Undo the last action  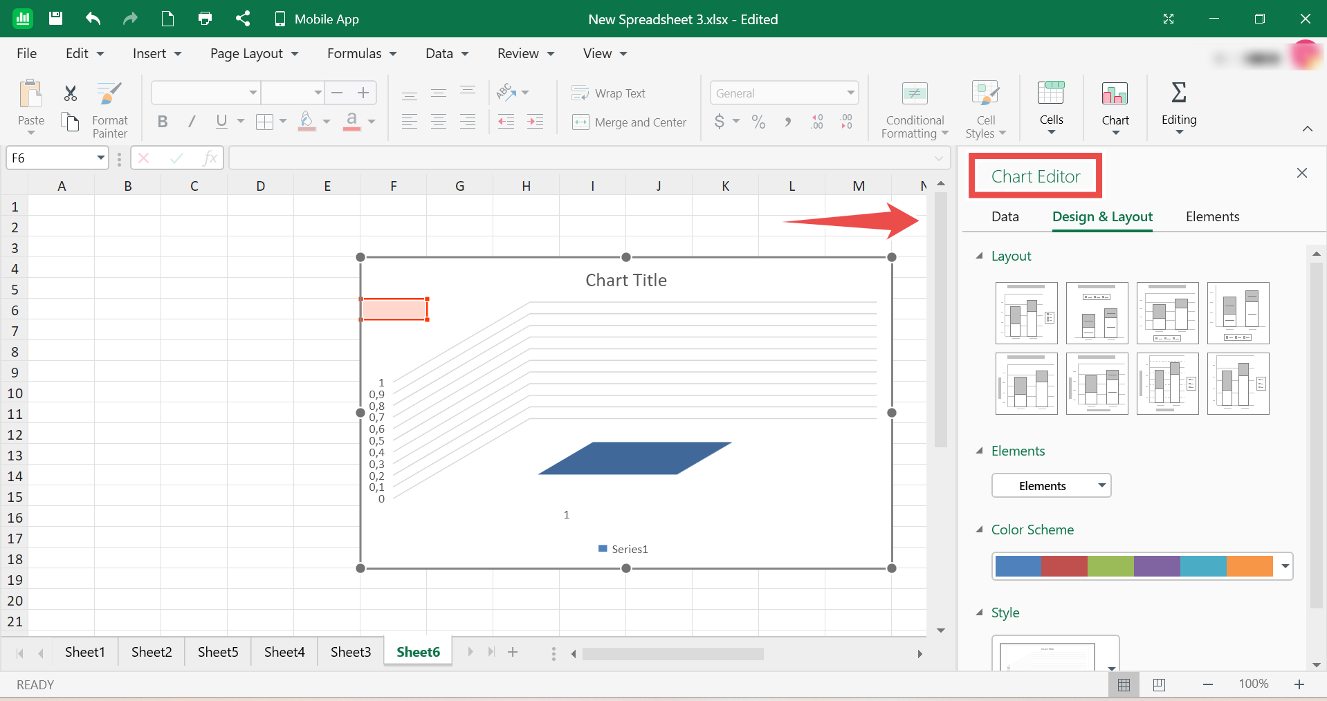(93, 19)
